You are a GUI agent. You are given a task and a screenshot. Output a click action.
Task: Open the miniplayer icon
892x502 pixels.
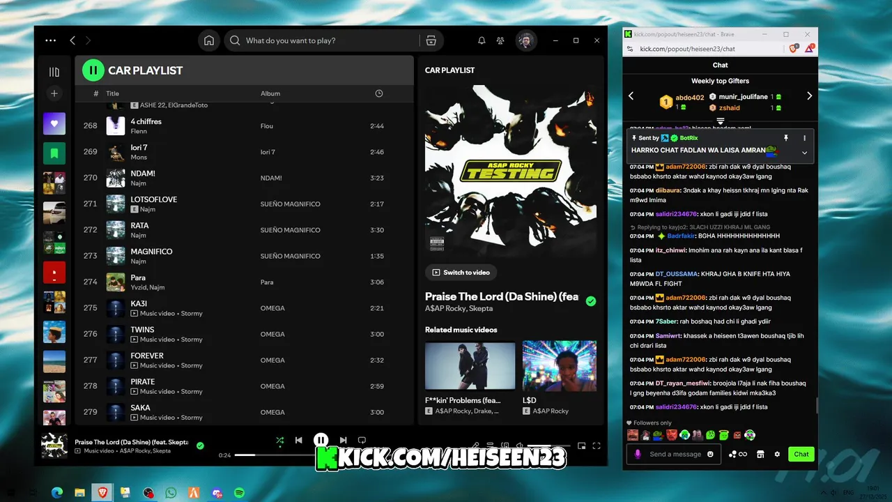[x=582, y=446]
